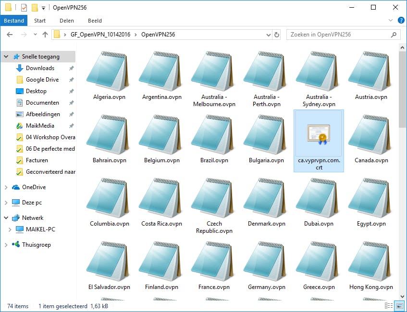Image resolution: width=407 pixels, height=312 pixels.
Task: Collapse the Netwerk tree node
Action: point(6,218)
